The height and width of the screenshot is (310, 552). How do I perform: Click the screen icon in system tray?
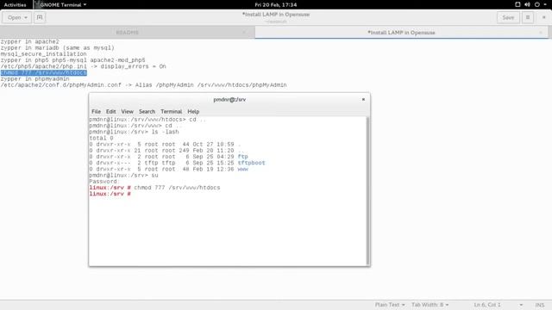(517, 4)
